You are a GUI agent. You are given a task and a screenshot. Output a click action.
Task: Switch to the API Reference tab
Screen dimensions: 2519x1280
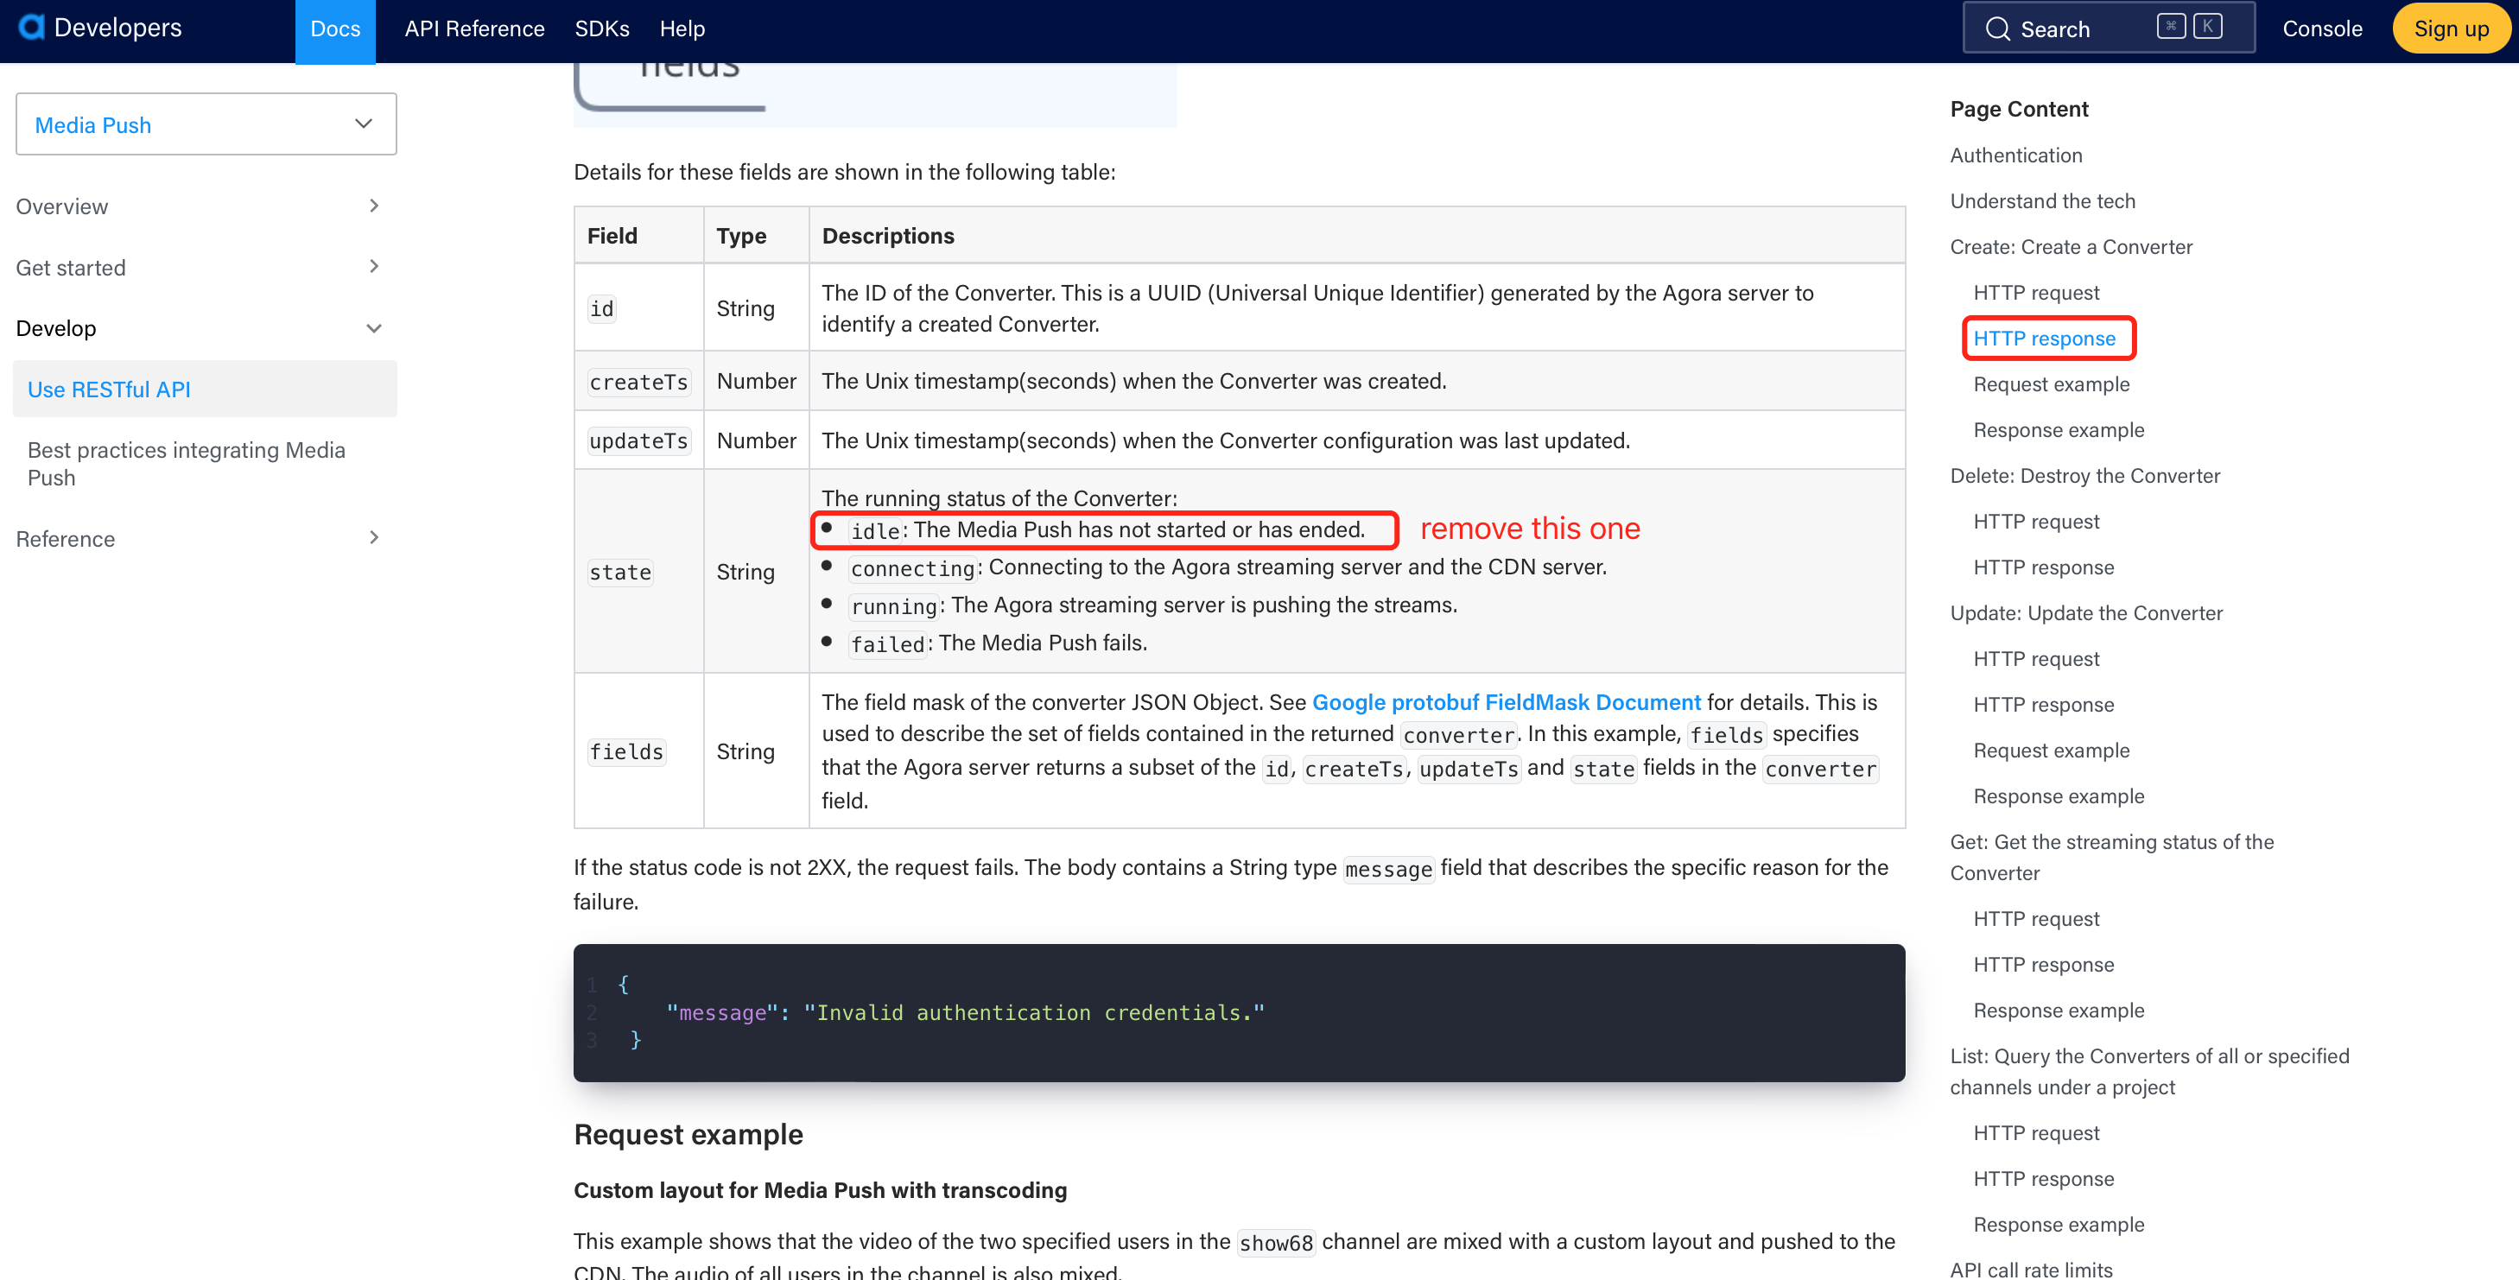(x=474, y=29)
